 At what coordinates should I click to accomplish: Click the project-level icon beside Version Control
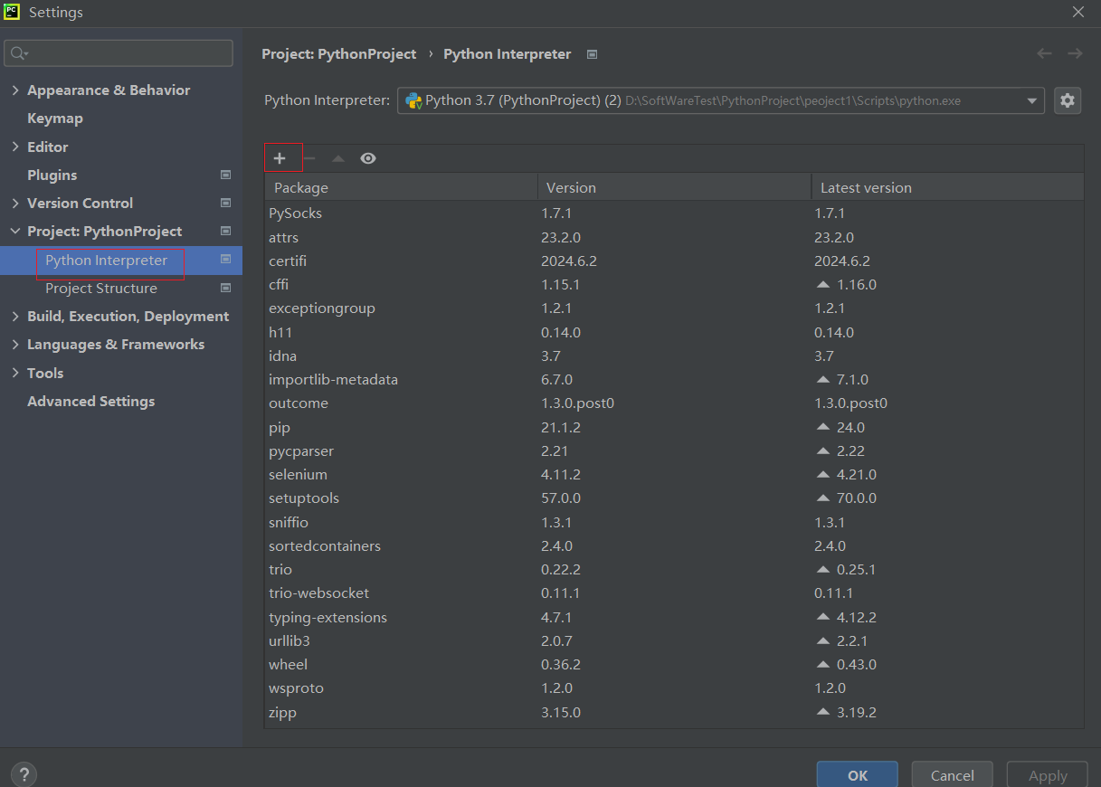click(225, 203)
